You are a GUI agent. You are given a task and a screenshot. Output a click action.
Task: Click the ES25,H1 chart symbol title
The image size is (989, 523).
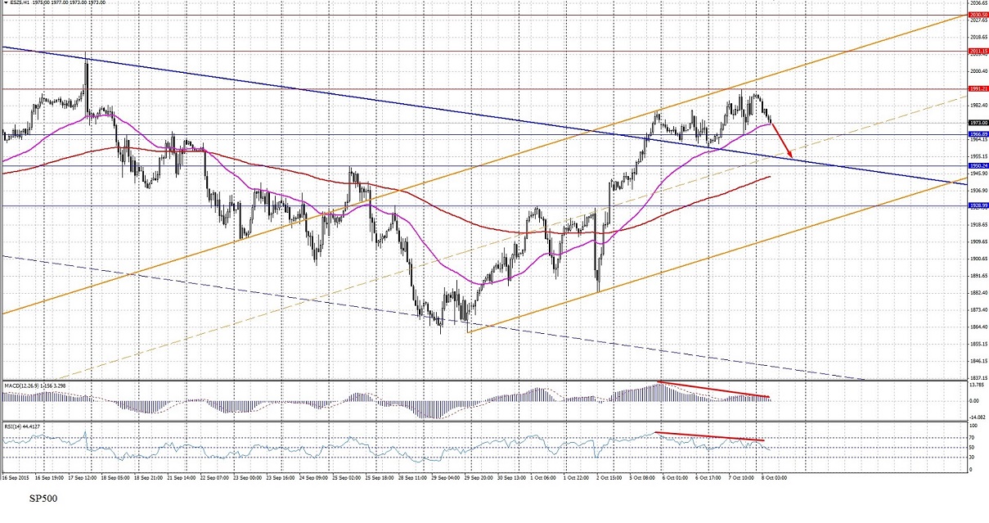point(20,2)
